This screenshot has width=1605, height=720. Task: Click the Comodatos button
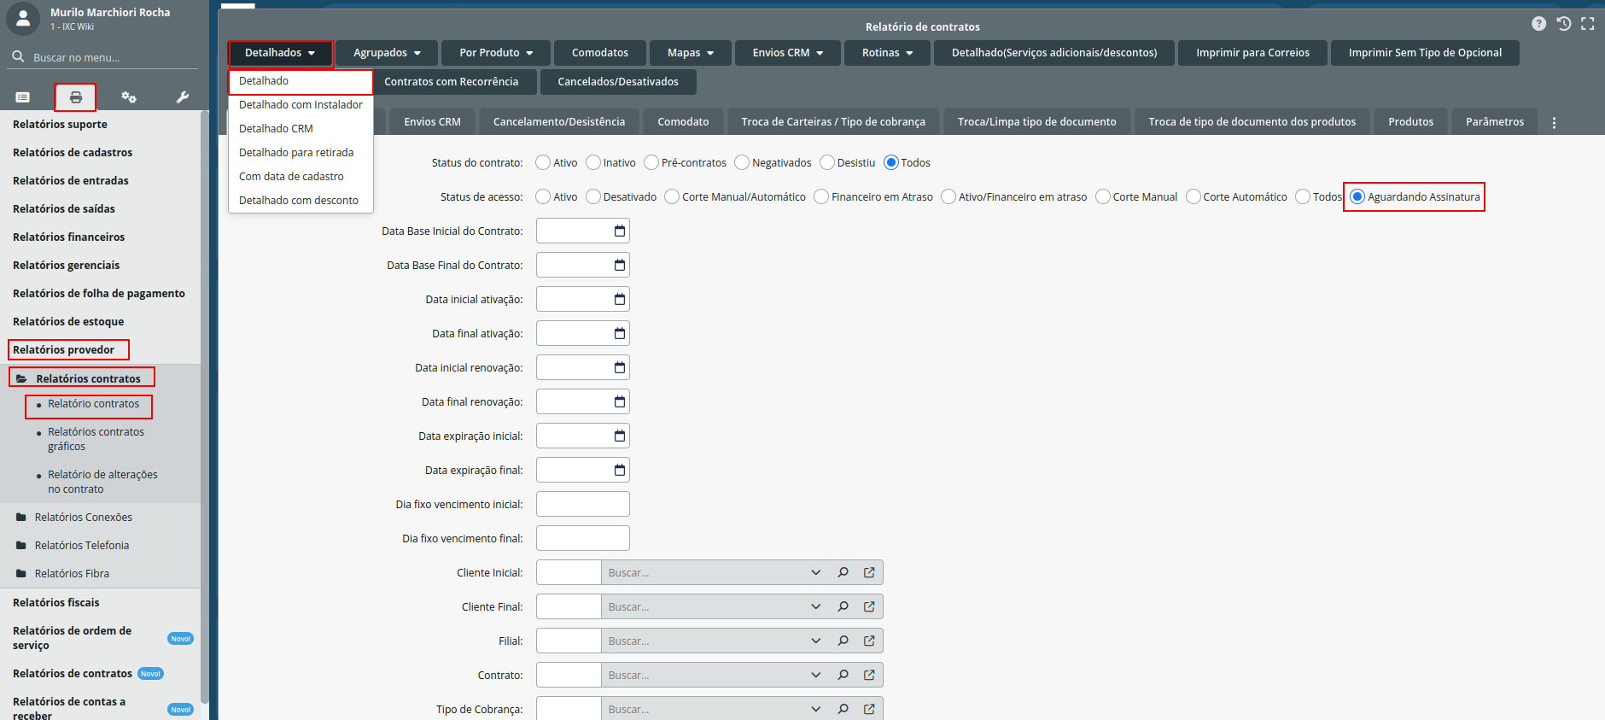(x=600, y=53)
